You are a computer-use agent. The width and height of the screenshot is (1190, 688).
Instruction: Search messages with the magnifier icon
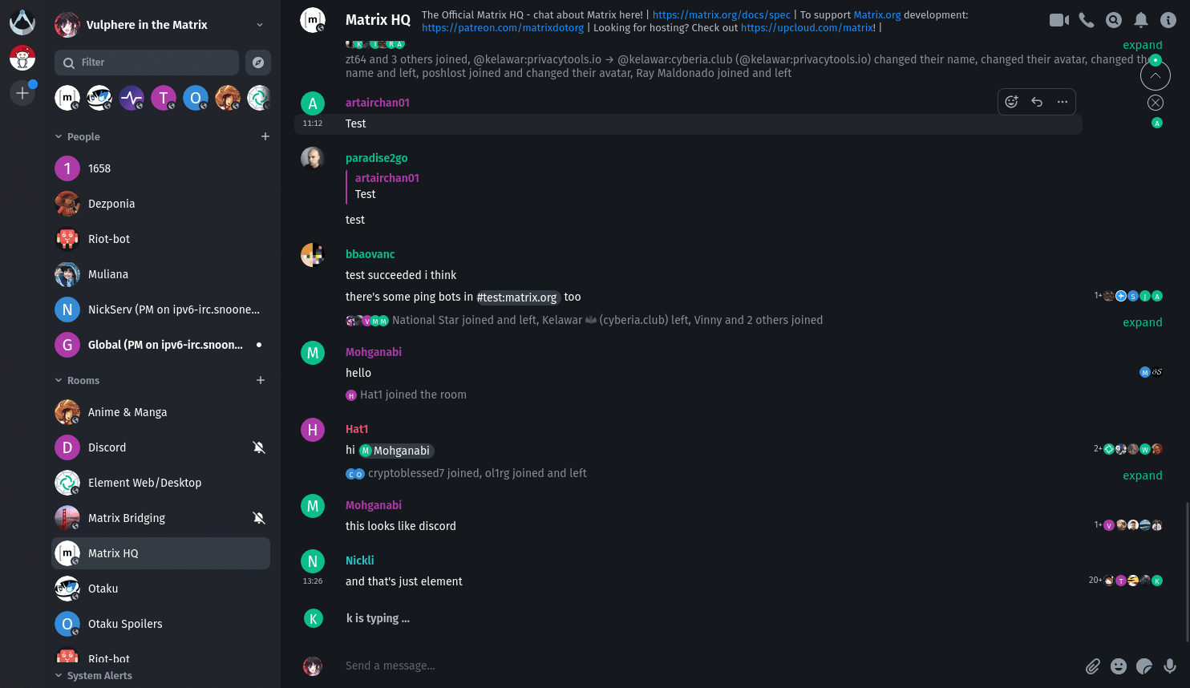1114,20
